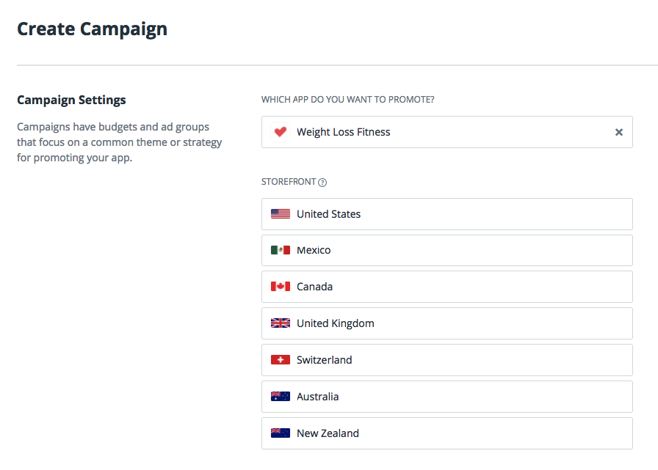Click the Switzerland flag icon
The width and height of the screenshot is (658, 470).
coord(280,360)
